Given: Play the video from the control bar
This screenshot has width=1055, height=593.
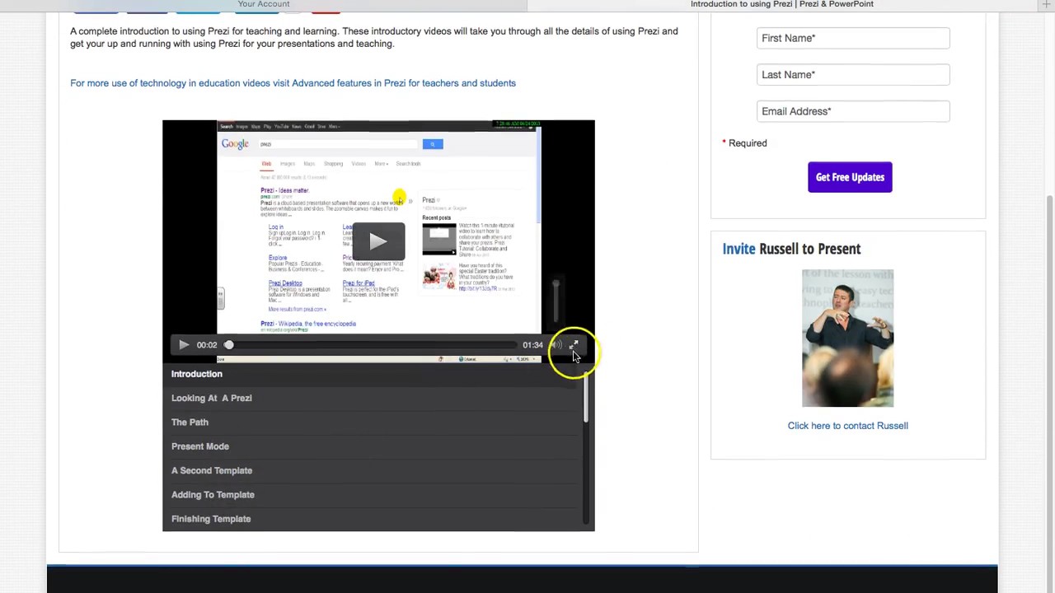Looking at the screenshot, I should (x=183, y=345).
